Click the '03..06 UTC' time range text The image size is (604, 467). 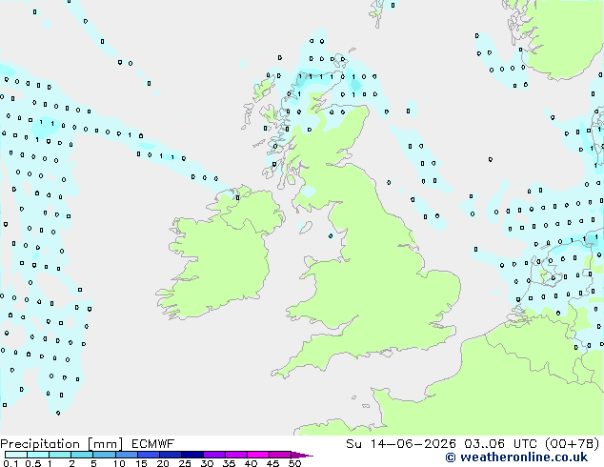[x=500, y=444]
